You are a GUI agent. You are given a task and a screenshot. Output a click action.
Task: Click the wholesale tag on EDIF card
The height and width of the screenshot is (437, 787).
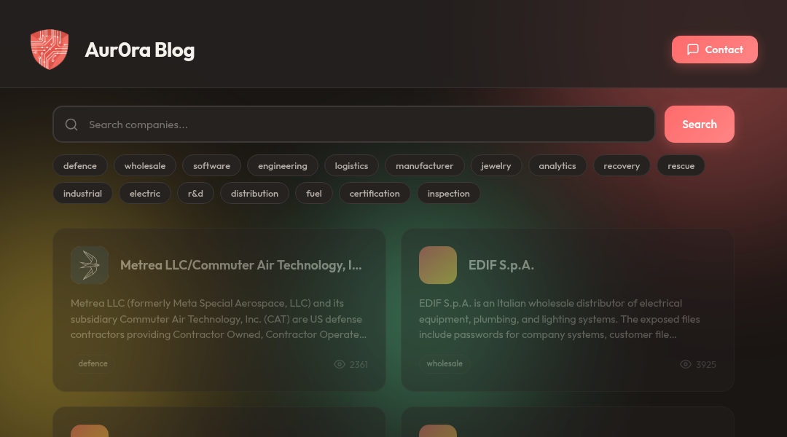pos(445,363)
